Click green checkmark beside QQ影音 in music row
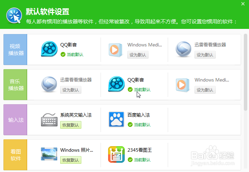249x172 pixels. tap(130, 89)
